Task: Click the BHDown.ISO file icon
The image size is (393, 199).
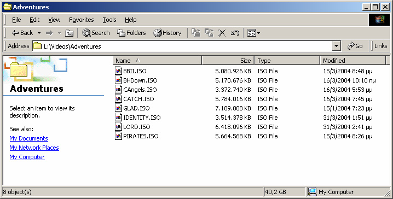Action: click(x=119, y=80)
